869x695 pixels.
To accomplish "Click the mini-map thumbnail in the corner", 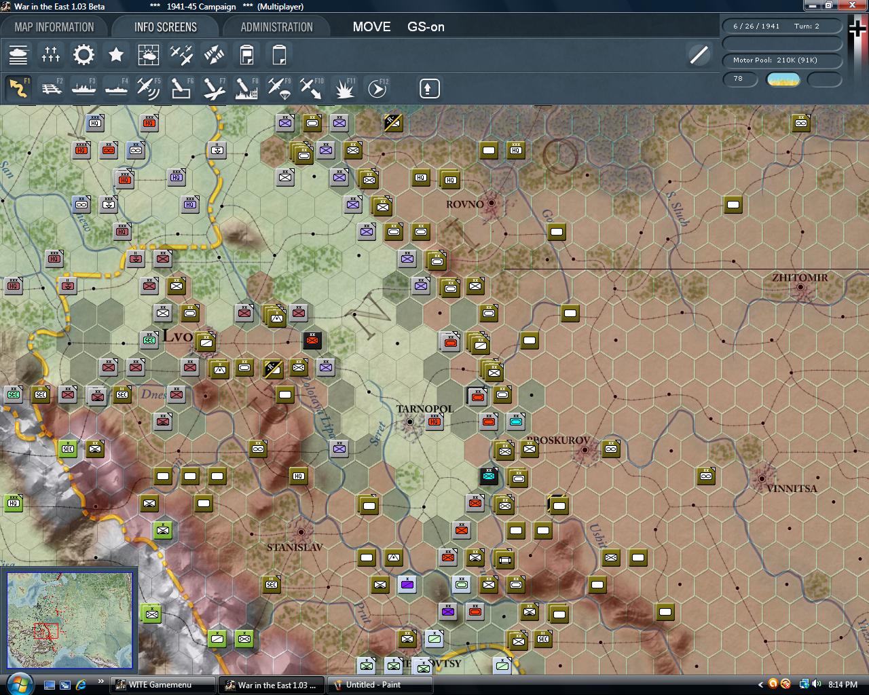I will coord(69,619).
